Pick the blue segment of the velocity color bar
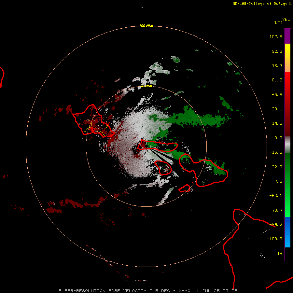The image size is (293, 293). pyautogui.click(x=287, y=232)
